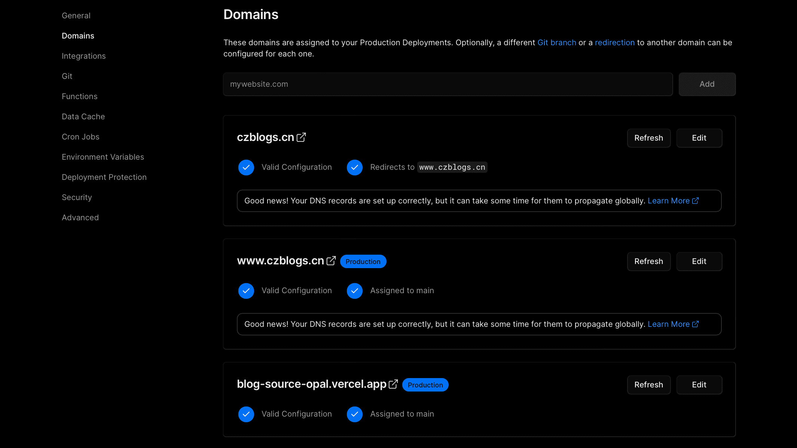Click Production badge on blog-source-opal.vercel.app
Screen dimensions: 797x448
tap(425, 385)
